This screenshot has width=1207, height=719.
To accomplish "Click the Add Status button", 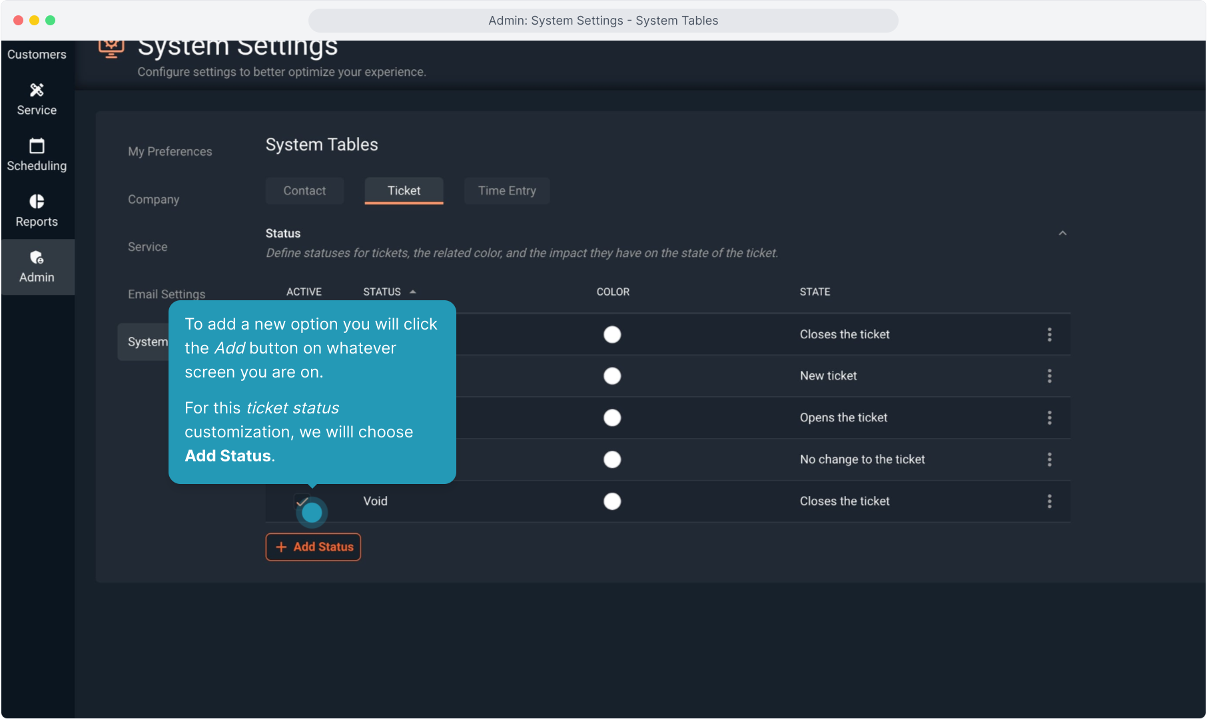I will click(313, 547).
